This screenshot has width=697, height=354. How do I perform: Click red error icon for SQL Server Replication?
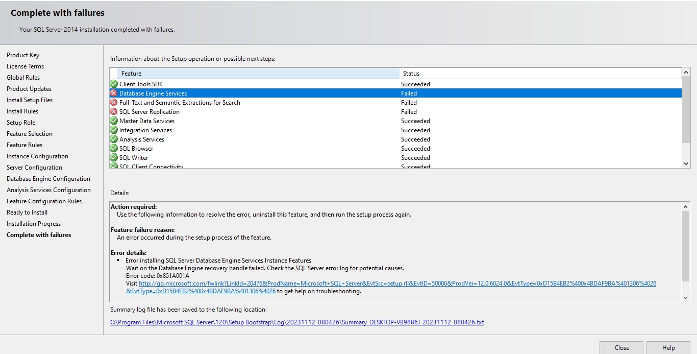click(114, 112)
